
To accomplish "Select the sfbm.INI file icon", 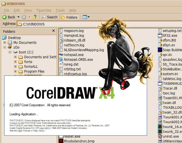I will click(160, 40).
